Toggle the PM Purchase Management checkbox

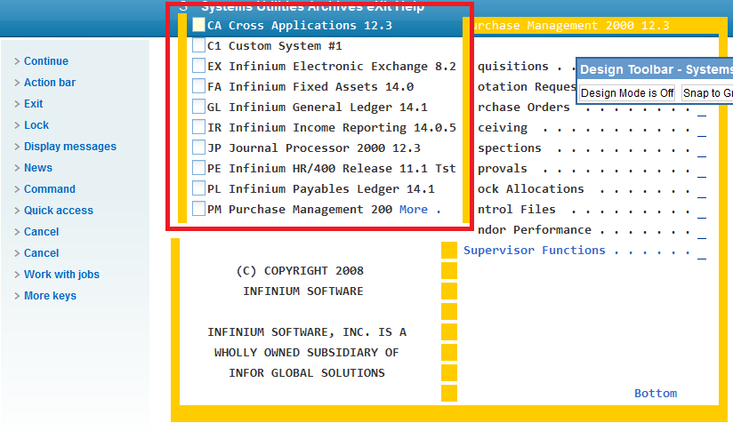[x=198, y=209]
